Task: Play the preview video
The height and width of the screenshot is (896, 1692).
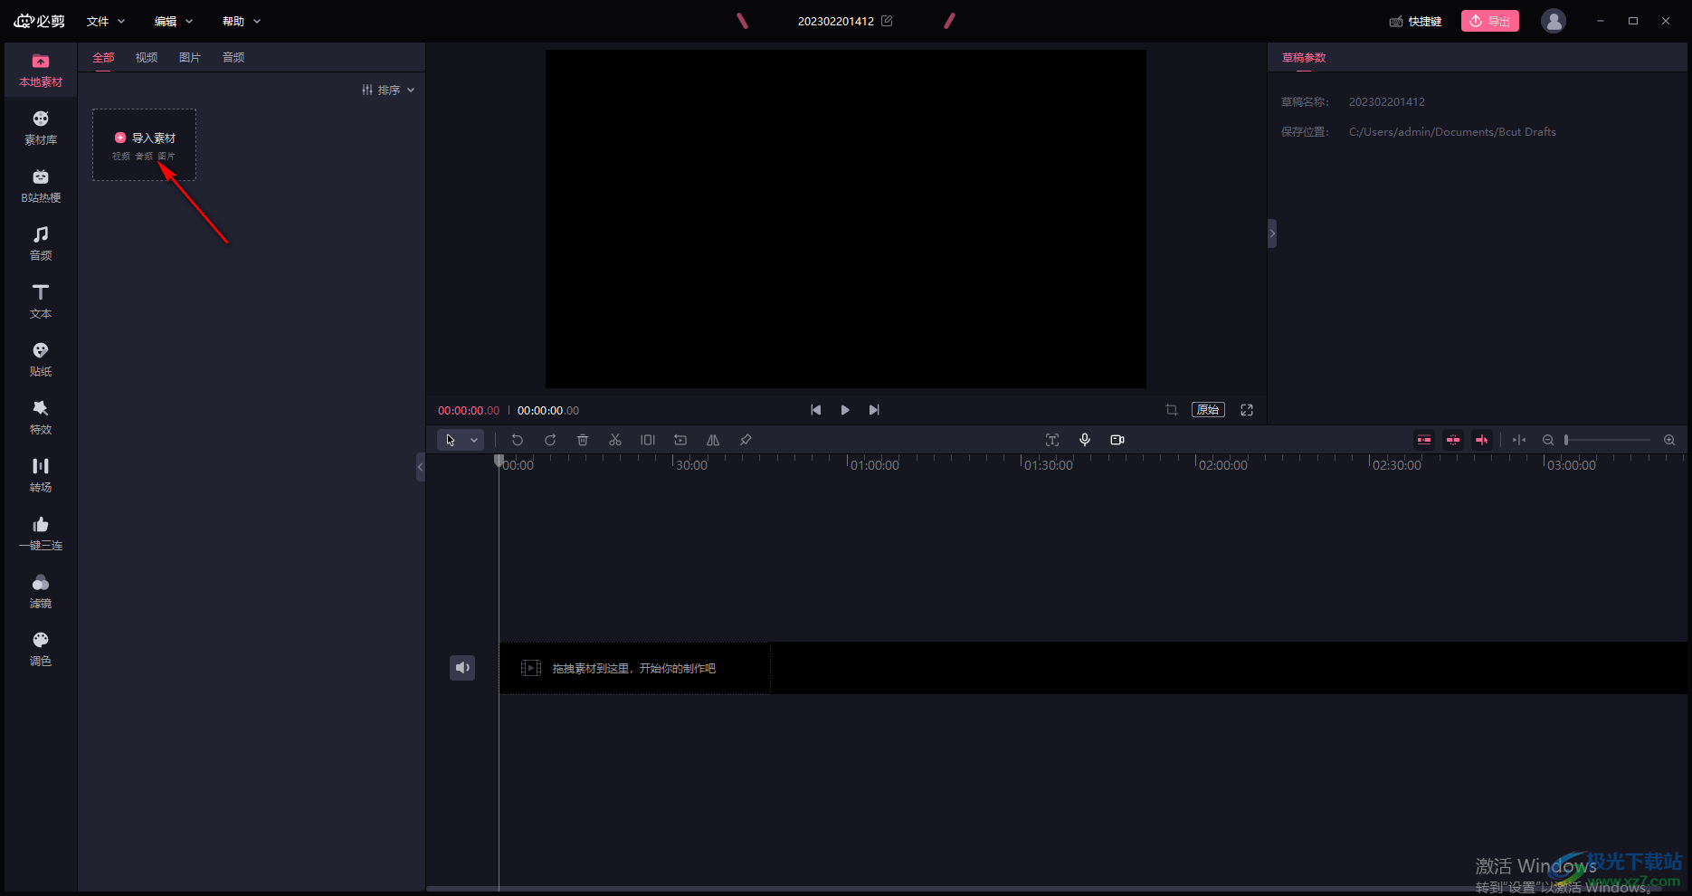Action: coord(845,410)
